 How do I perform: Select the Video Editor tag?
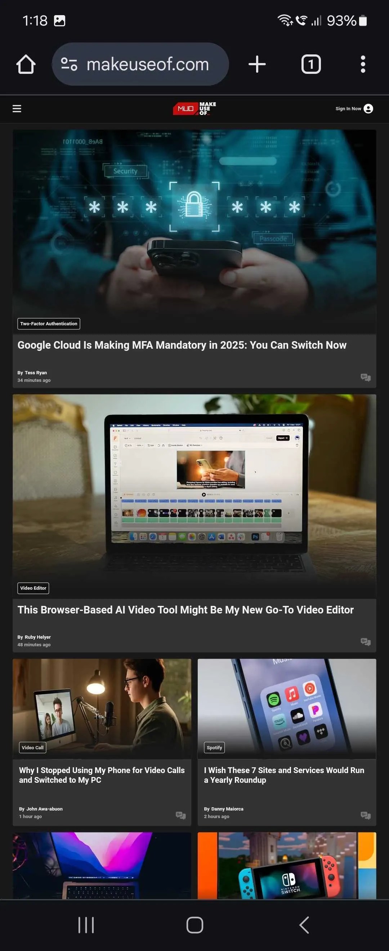[x=33, y=588]
